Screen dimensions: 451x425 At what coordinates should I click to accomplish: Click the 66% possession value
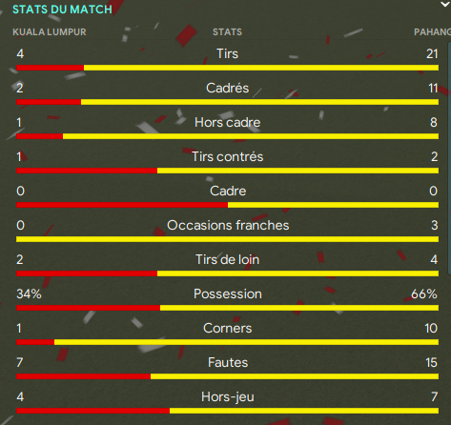424,293
